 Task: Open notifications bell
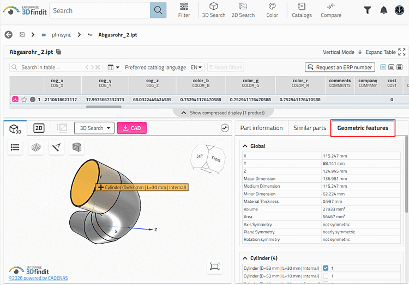(x=384, y=10)
